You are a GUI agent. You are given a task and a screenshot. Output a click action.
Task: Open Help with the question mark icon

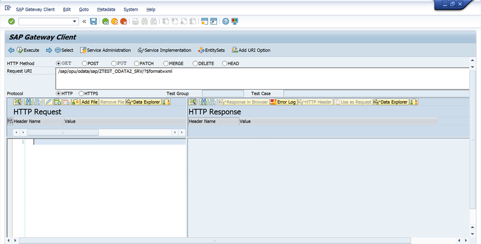(226, 21)
